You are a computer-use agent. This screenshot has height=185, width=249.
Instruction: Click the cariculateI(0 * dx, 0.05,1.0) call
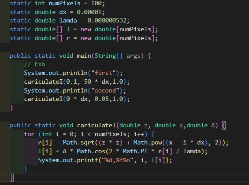77,99
